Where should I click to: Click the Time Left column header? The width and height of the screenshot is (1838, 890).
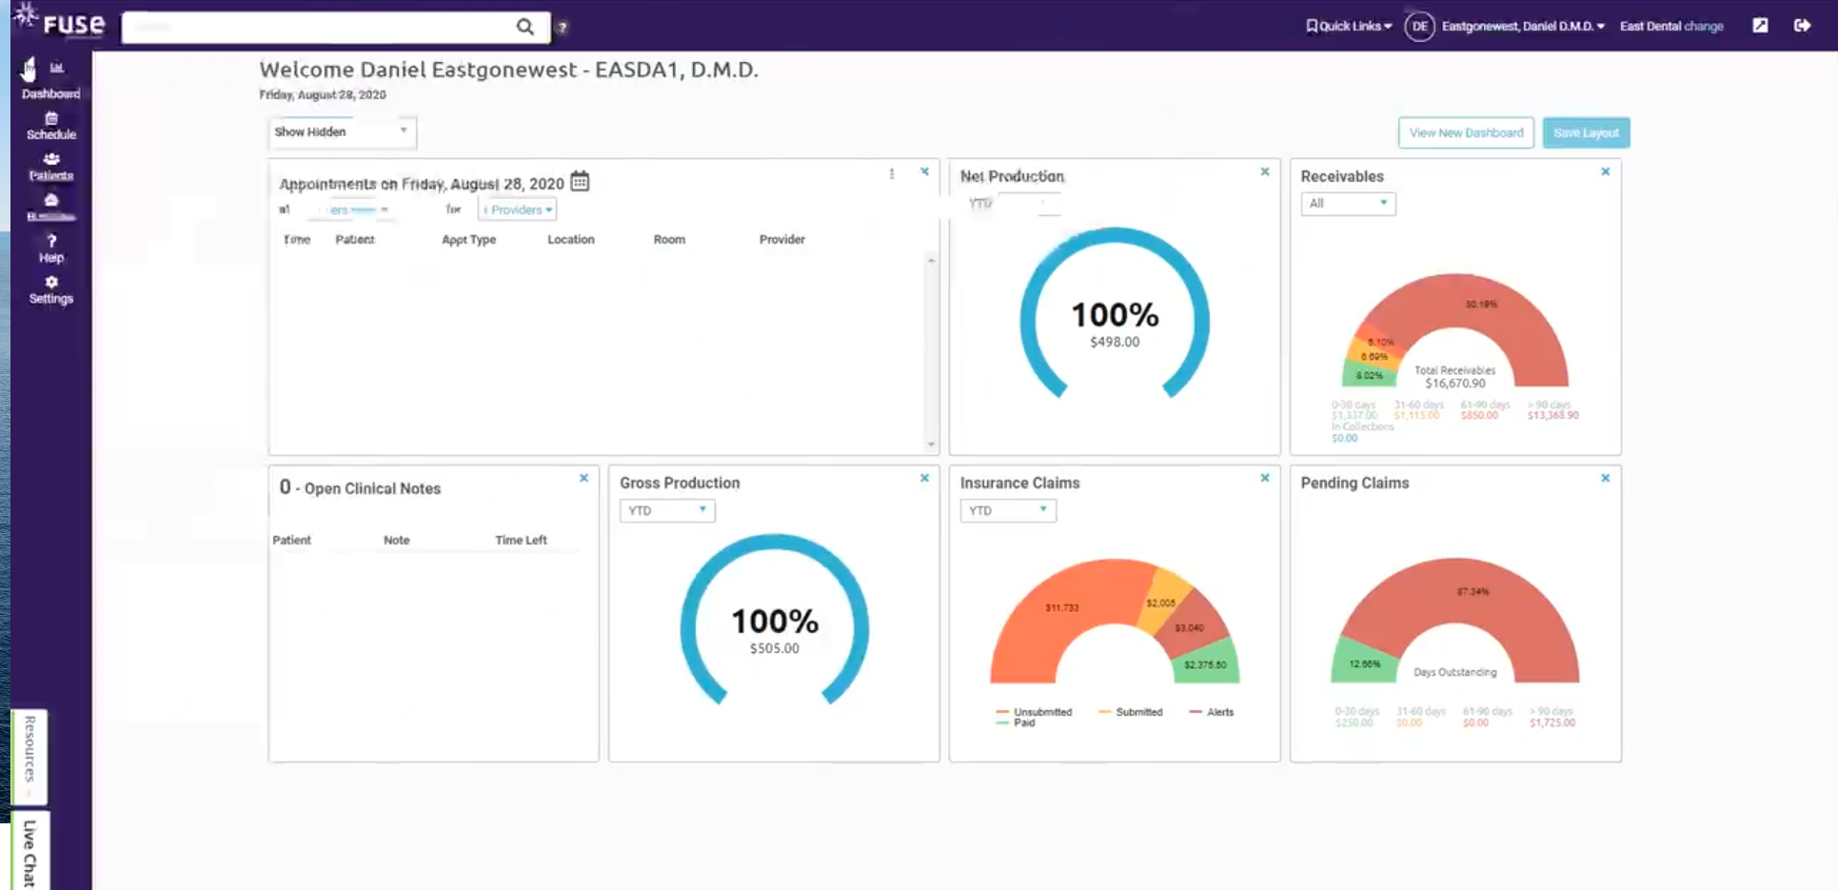[521, 540]
